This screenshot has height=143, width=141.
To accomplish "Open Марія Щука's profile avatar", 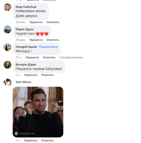I will 8,29.
